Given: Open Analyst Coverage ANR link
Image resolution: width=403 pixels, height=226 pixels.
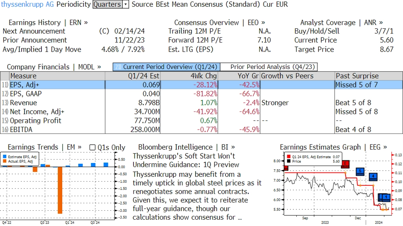Looking at the screenshot, I should pos(342,22).
